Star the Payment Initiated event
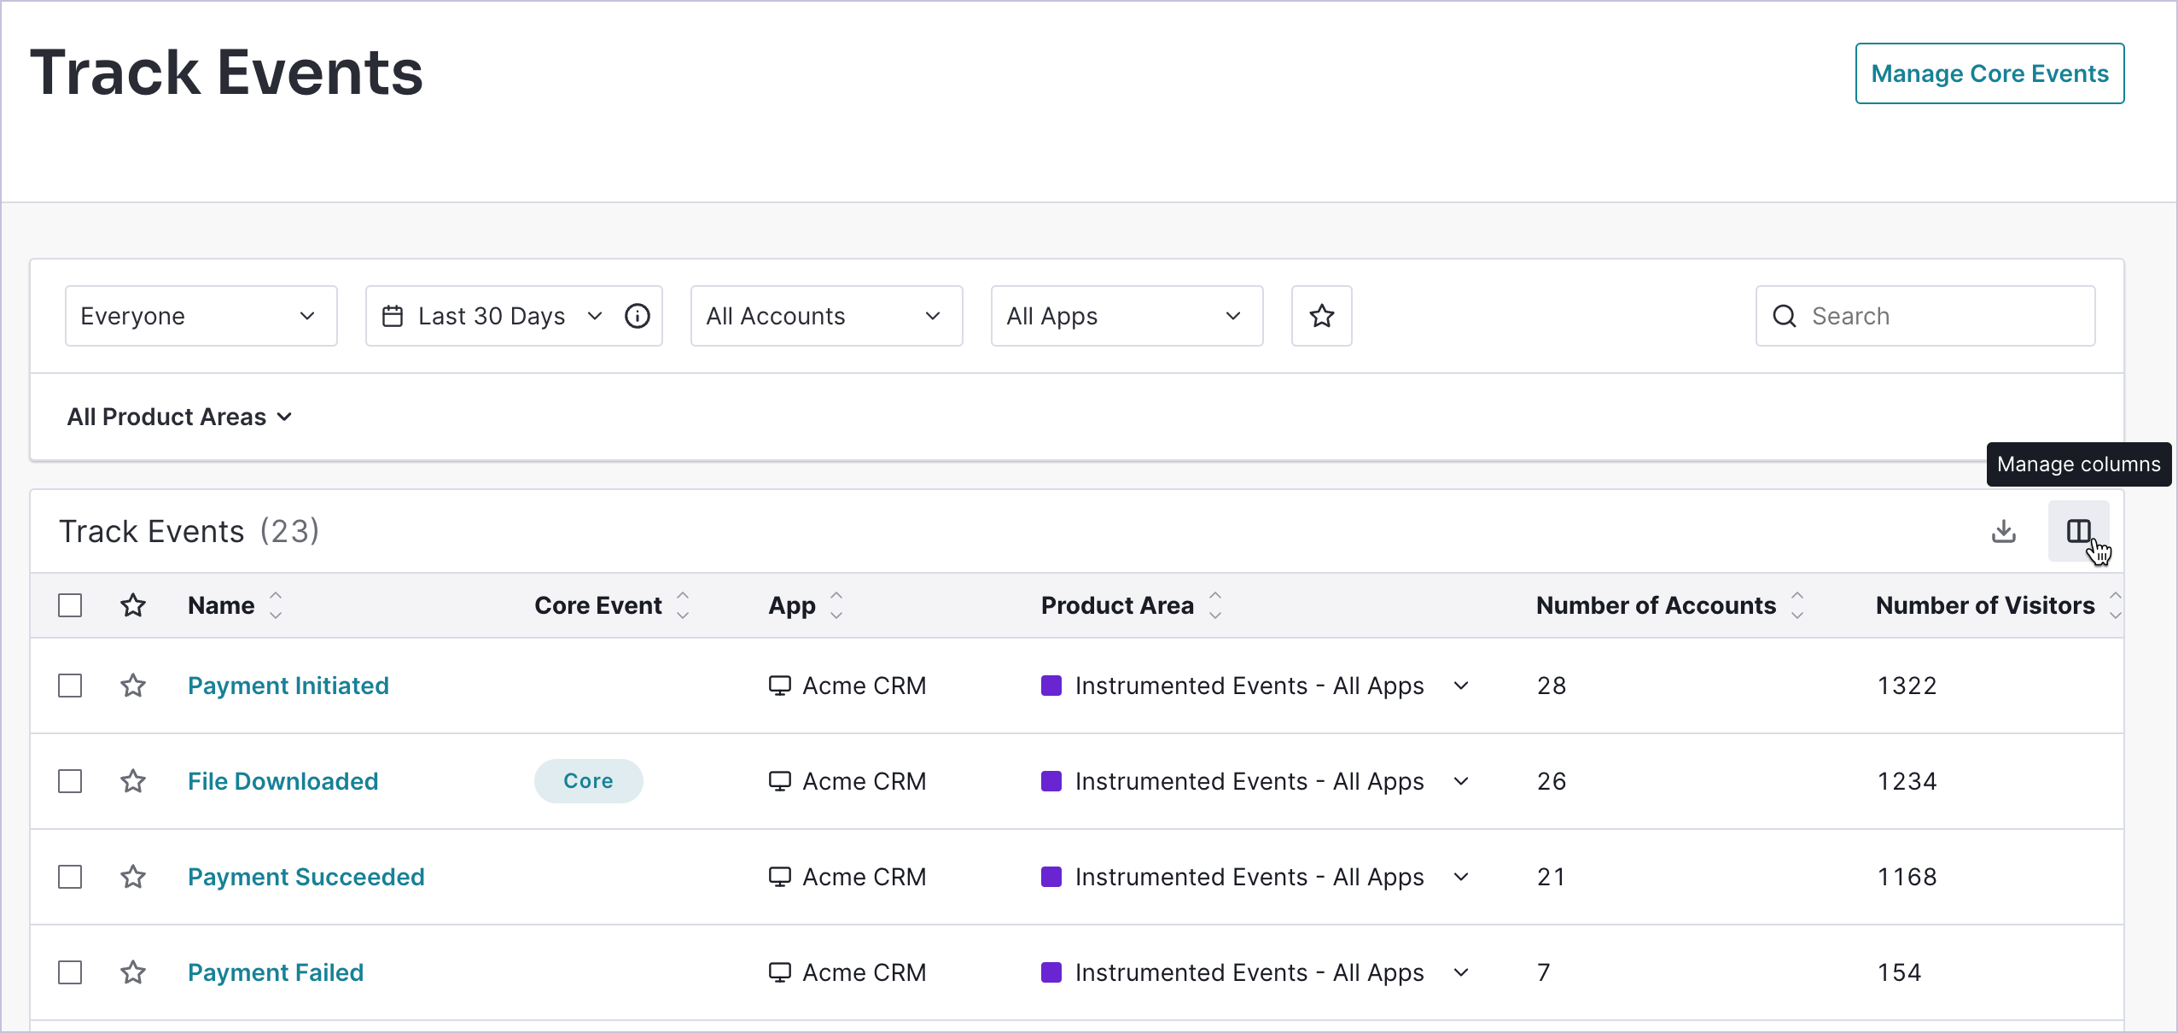Screen dimensions: 2178x1033 pyautogui.click(x=133, y=686)
